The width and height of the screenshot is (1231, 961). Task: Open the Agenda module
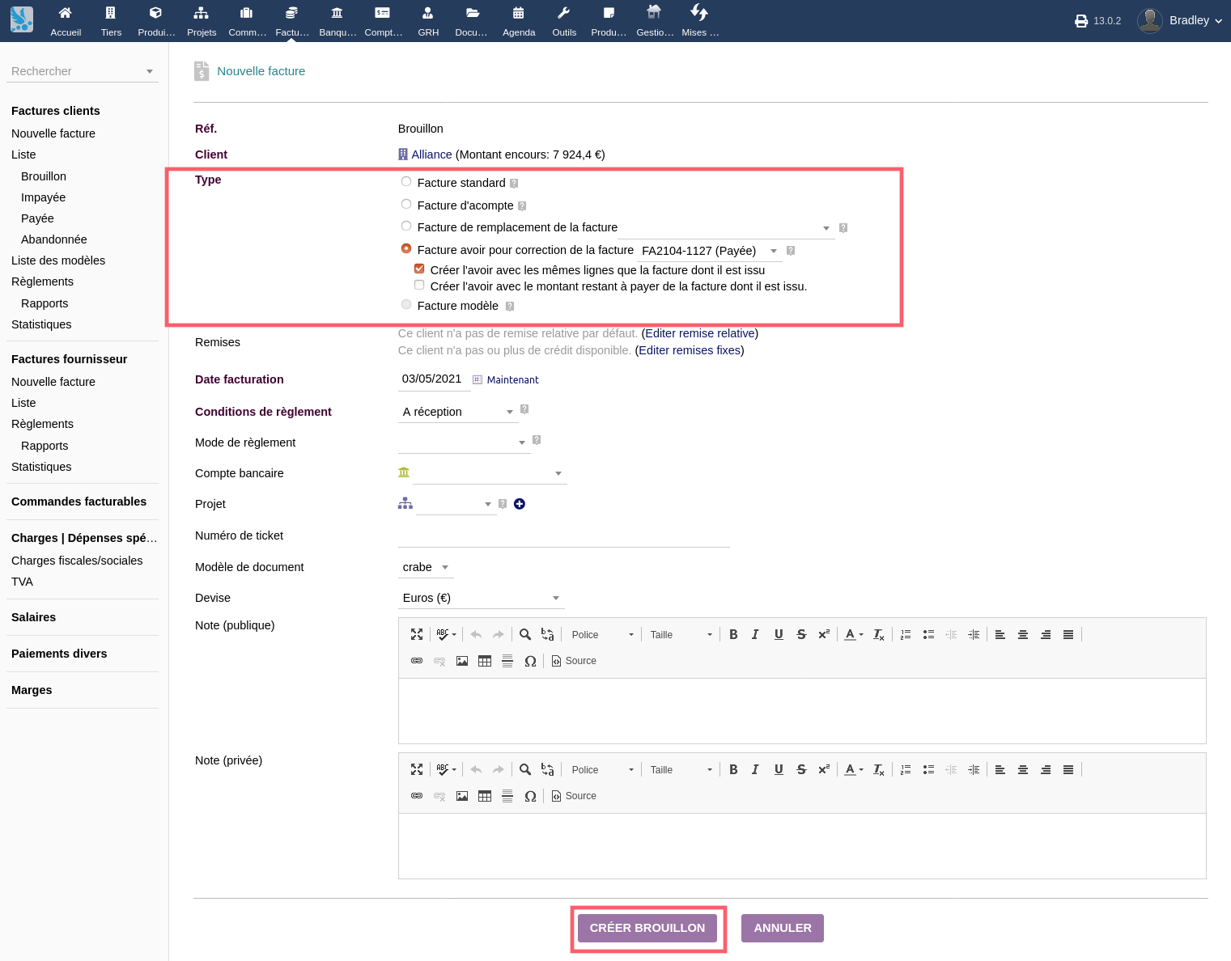tap(519, 20)
